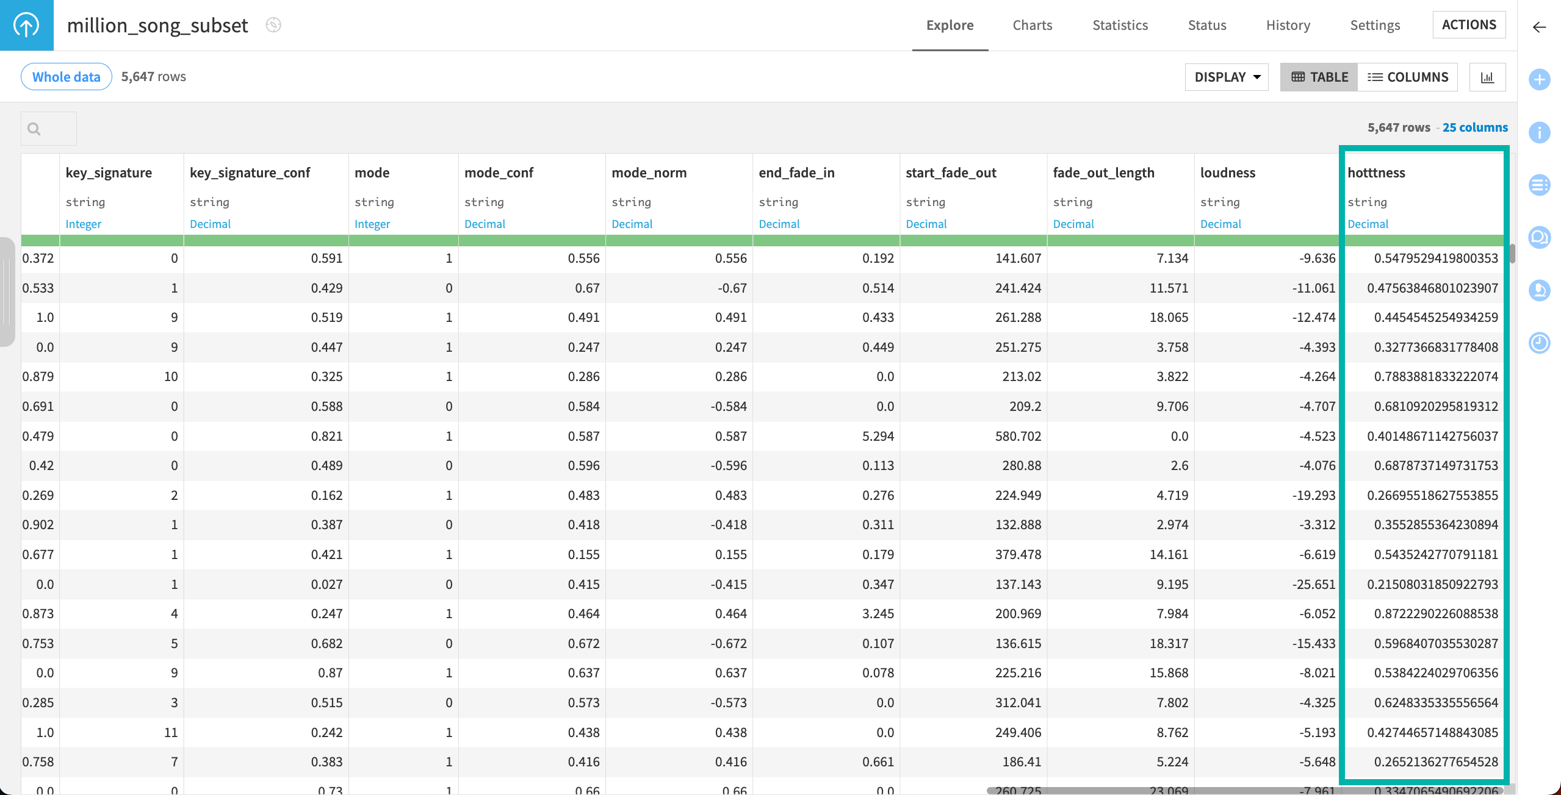Switch to the Charts tab
Screen dimensions: 1561x795
coord(1032,25)
